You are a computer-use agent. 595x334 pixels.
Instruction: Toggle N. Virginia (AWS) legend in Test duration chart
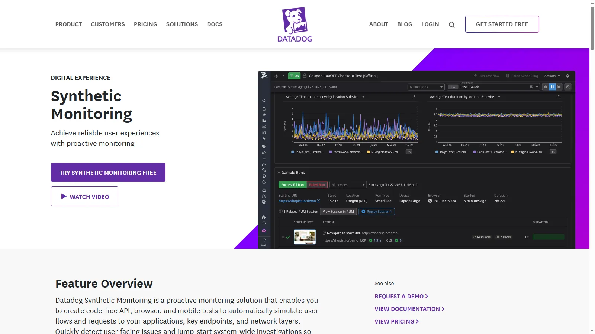(528, 152)
